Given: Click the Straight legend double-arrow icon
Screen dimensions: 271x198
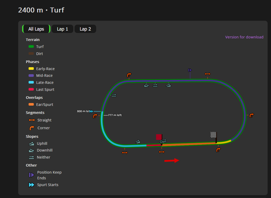Looking at the screenshot, I should pyautogui.click(x=32, y=120).
